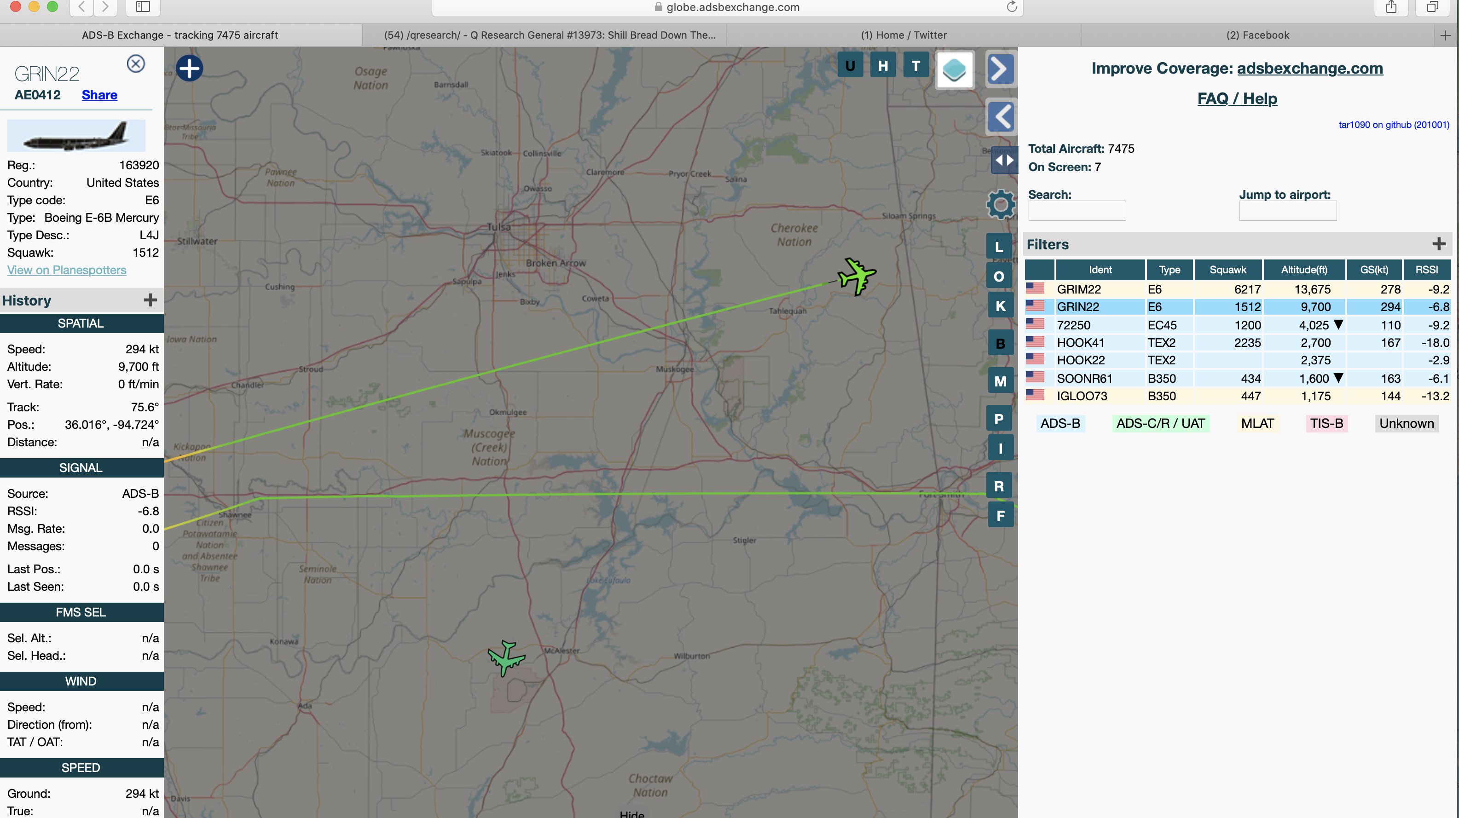The width and height of the screenshot is (1459, 818).
Task: Focus the Jump to airport field
Action: 1287,211
